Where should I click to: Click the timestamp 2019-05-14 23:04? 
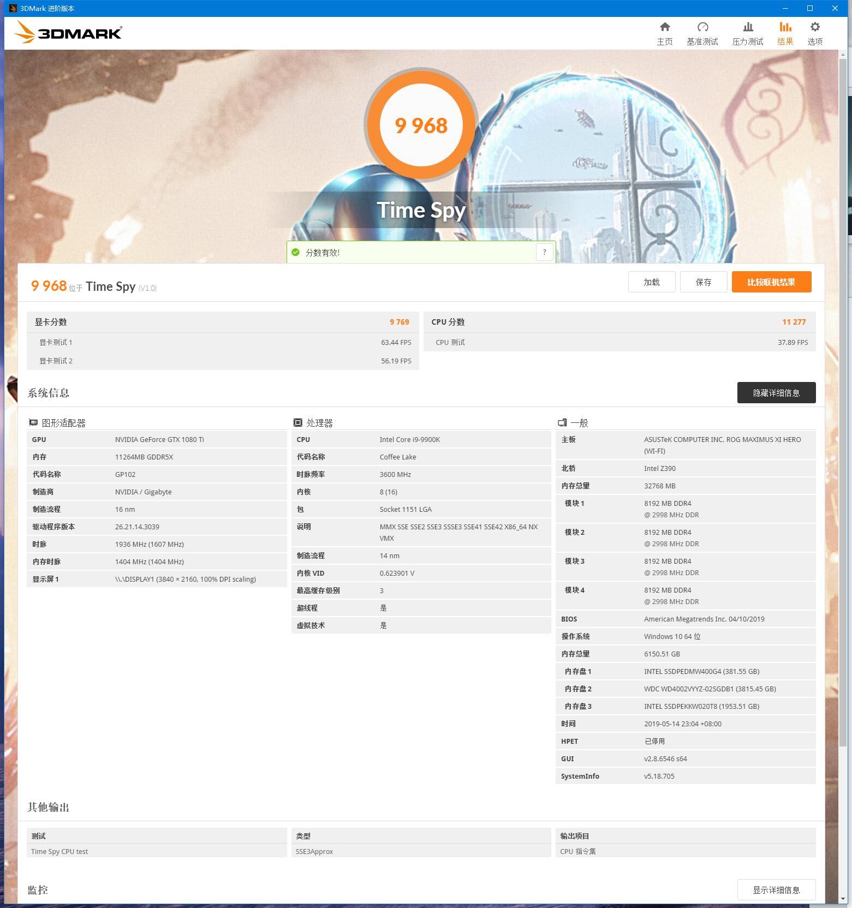point(682,724)
